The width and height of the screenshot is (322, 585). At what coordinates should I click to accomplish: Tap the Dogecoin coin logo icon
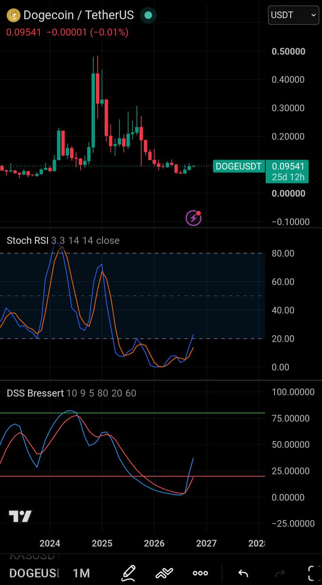click(x=14, y=15)
